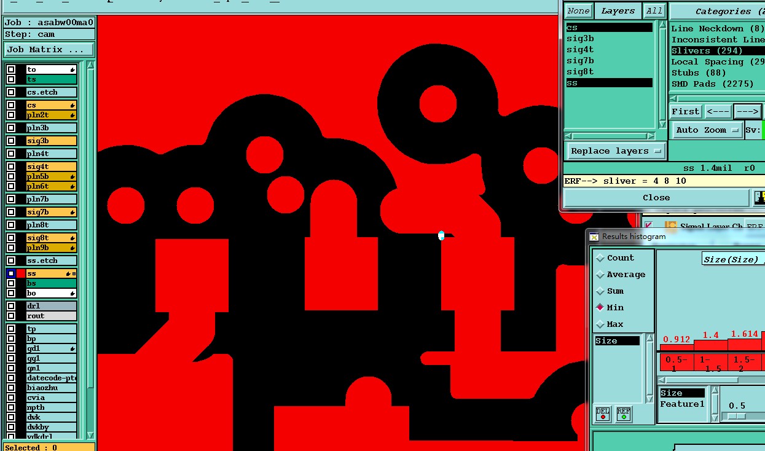Select the Max radio option
This screenshot has height=451, width=765.
pos(610,324)
